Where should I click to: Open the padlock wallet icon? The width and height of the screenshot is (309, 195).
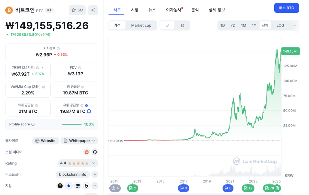[x=86, y=186]
